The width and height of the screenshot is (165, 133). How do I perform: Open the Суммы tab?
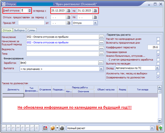tap(31, 30)
